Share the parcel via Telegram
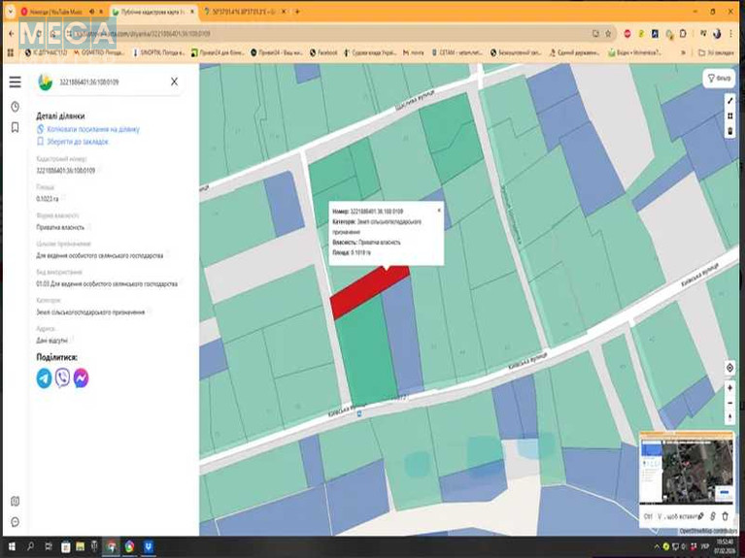The image size is (745, 558). 45,378
